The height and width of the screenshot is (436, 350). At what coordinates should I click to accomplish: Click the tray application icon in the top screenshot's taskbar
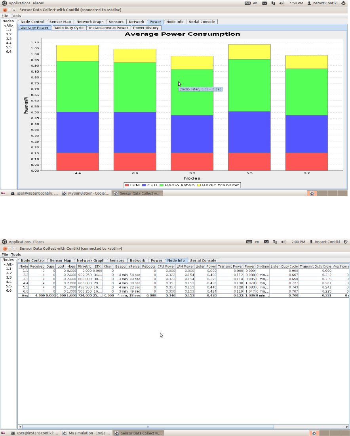coord(312,193)
